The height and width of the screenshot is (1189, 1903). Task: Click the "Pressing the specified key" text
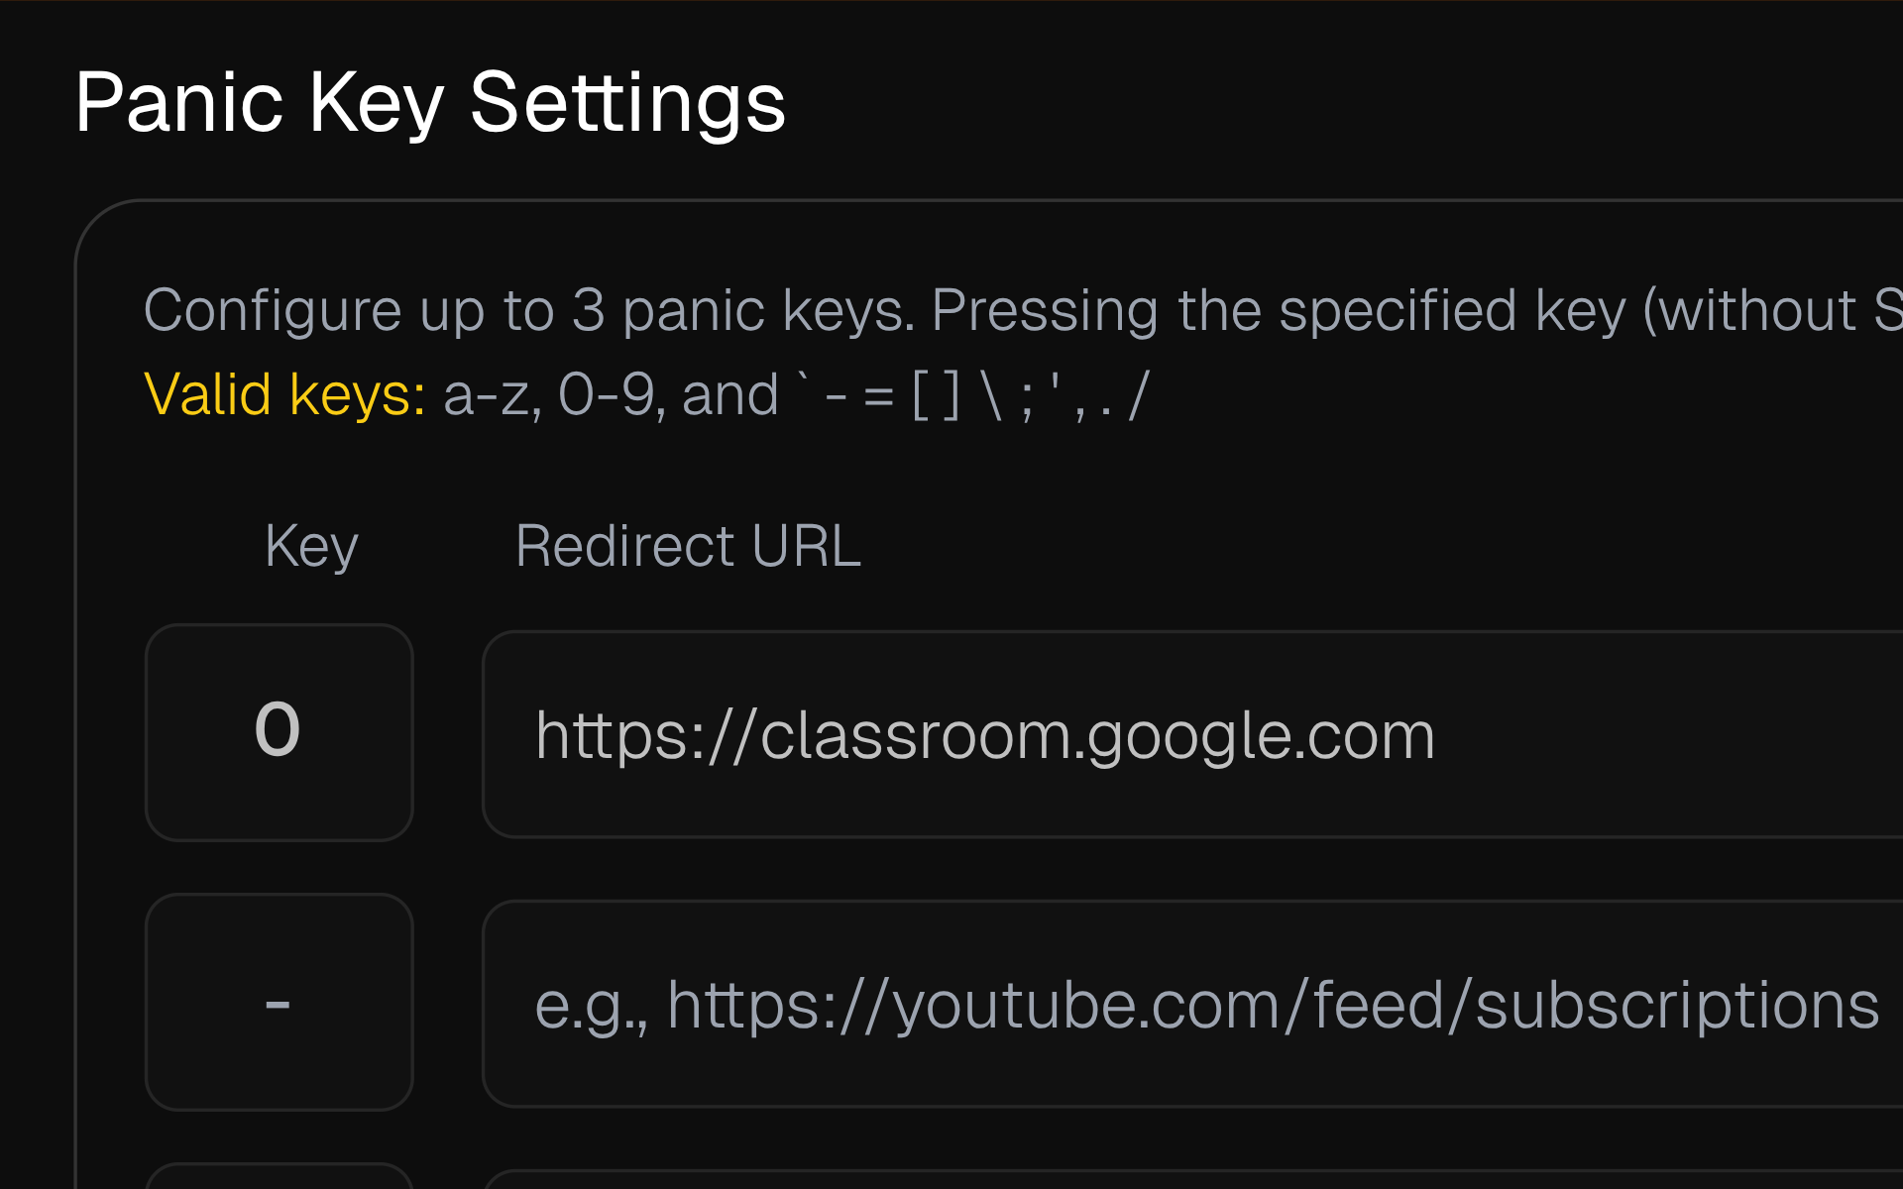click(x=1279, y=310)
